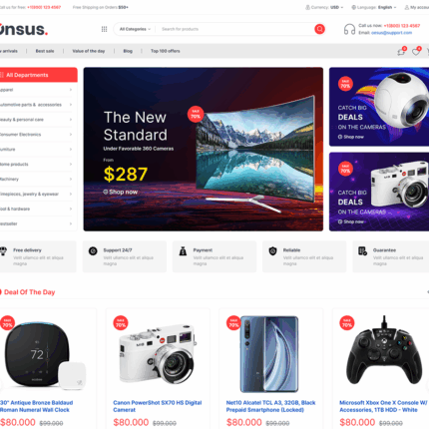Click the Support 24/7 icon
The image size is (429, 429).
click(x=93, y=251)
